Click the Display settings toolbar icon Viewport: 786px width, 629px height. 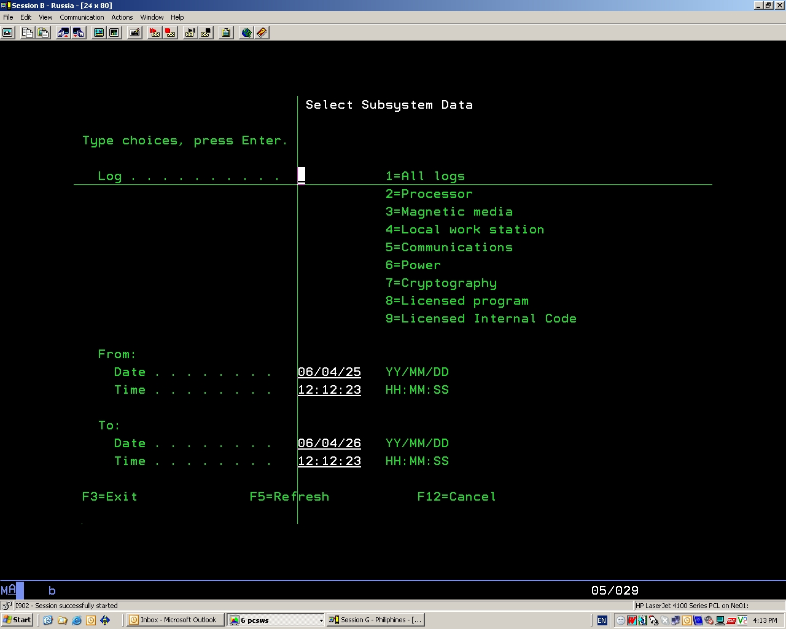pyautogui.click(x=99, y=33)
